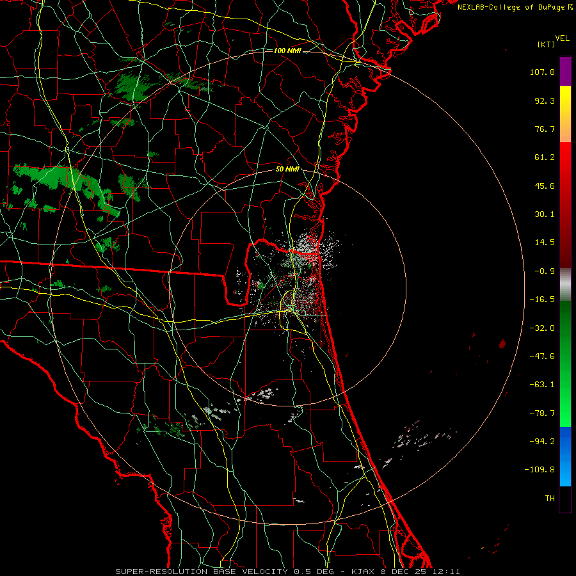Click the -109.8 legend value
576x576 pixels.
(x=540, y=470)
